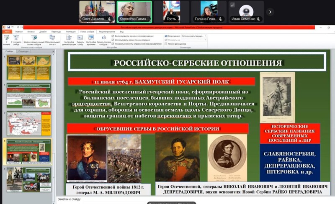Select Королёва Галина video tile
This screenshot has width=335, height=204.
[134, 12]
